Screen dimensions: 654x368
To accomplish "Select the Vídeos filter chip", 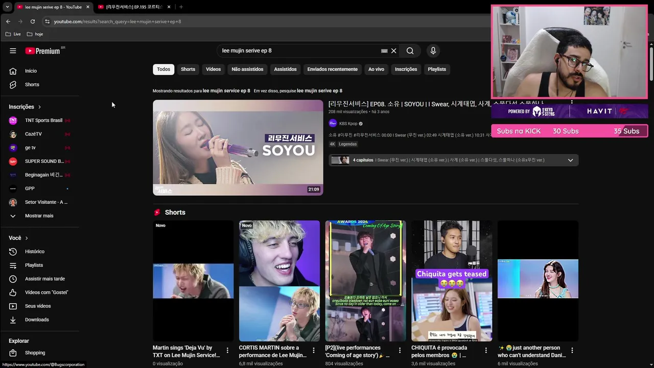I will point(214,69).
